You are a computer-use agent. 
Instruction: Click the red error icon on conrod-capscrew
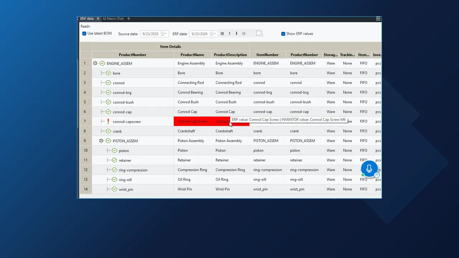108,121
